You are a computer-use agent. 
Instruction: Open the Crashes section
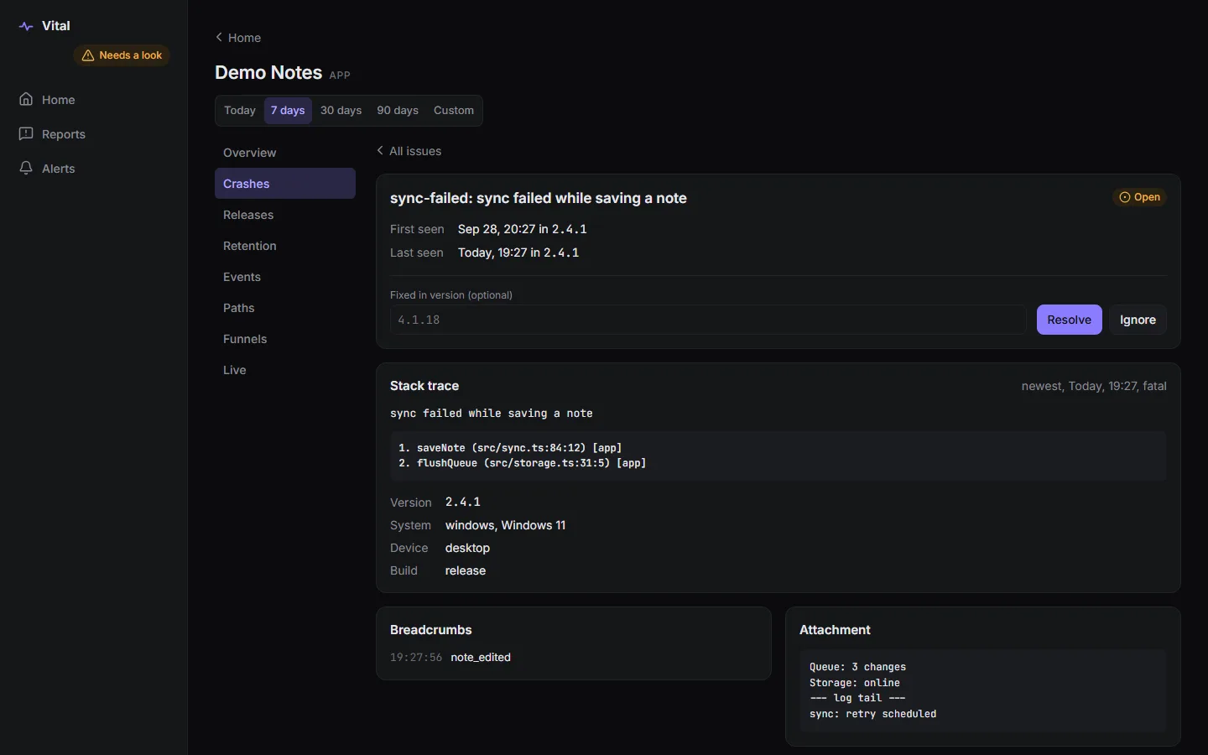(285, 184)
